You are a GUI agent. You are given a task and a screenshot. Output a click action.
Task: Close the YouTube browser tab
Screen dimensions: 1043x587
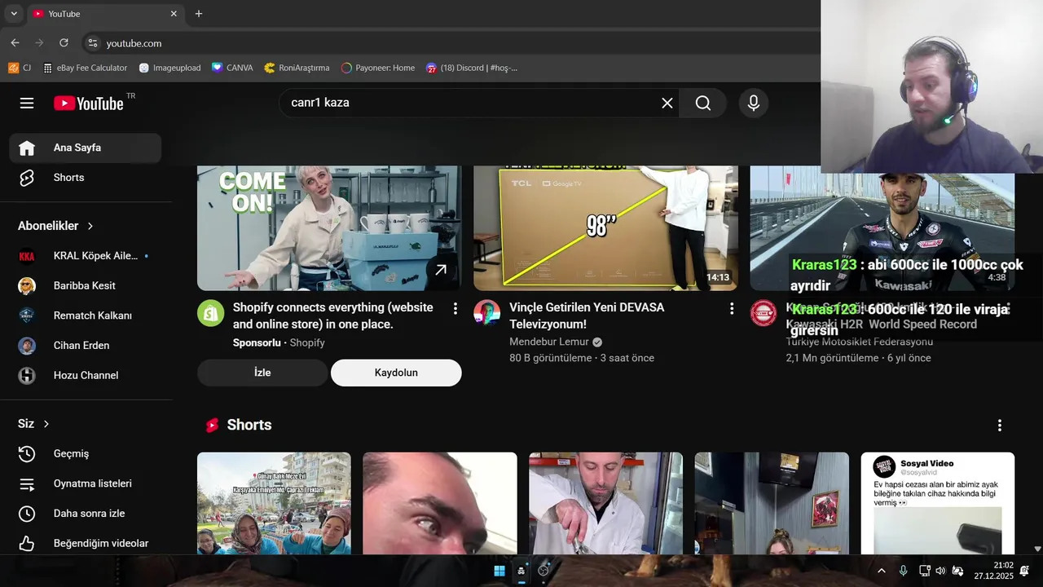174,14
